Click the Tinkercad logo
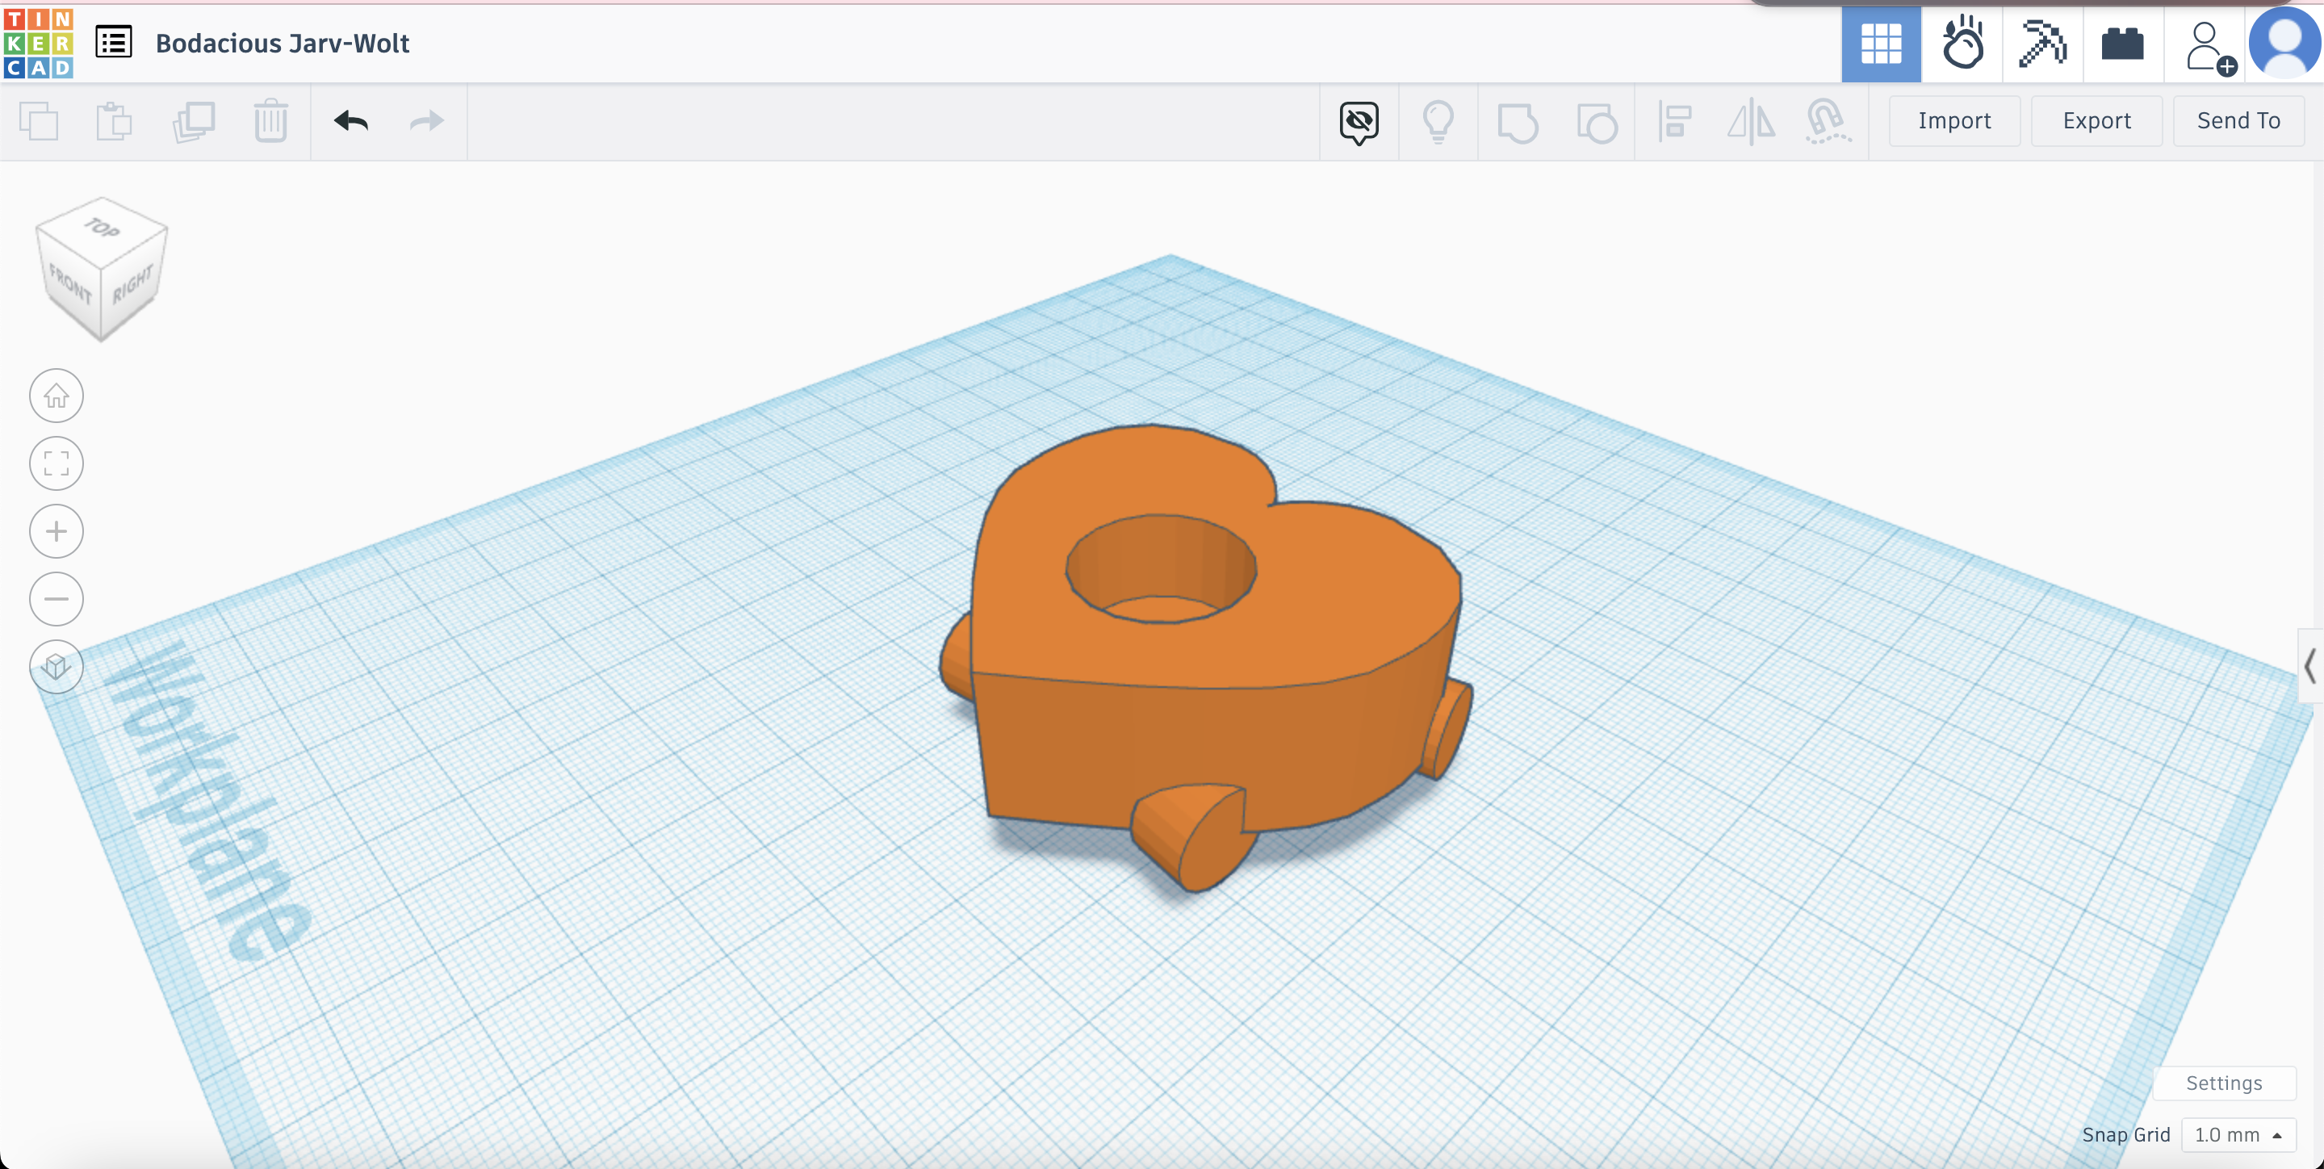The height and width of the screenshot is (1169, 2324). tap(39, 44)
